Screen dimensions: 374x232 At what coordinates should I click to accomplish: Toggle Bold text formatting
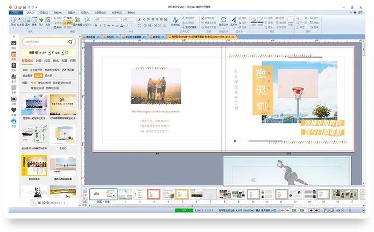tap(96, 25)
